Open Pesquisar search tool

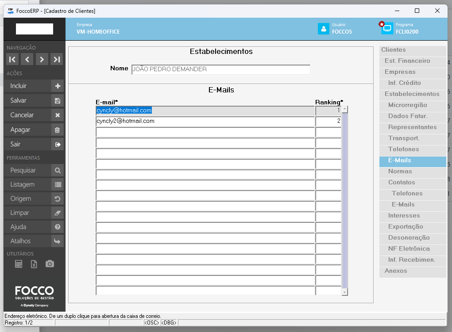click(x=34, y=170)
